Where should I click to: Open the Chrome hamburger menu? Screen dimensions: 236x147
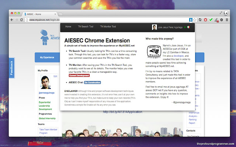pyautogui.click(x=227, y=19)
